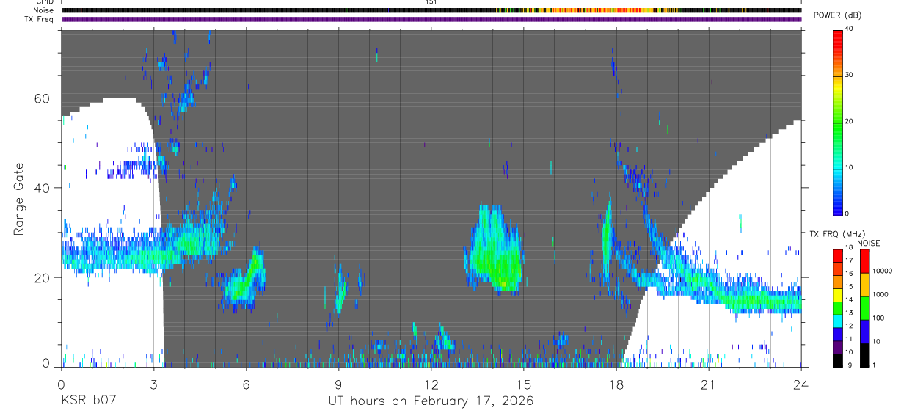This screenshot has width=901, height=416.
Task: Click the 21 hour tick on time axis
Action: pos(709,383)
